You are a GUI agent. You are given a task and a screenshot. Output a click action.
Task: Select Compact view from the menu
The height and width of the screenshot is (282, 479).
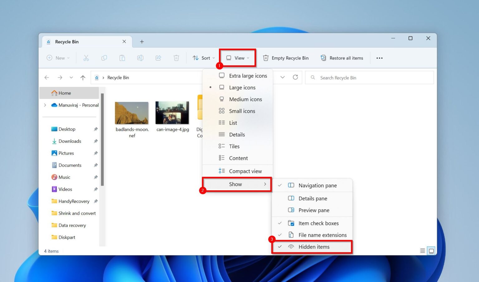tap(245, 171)
